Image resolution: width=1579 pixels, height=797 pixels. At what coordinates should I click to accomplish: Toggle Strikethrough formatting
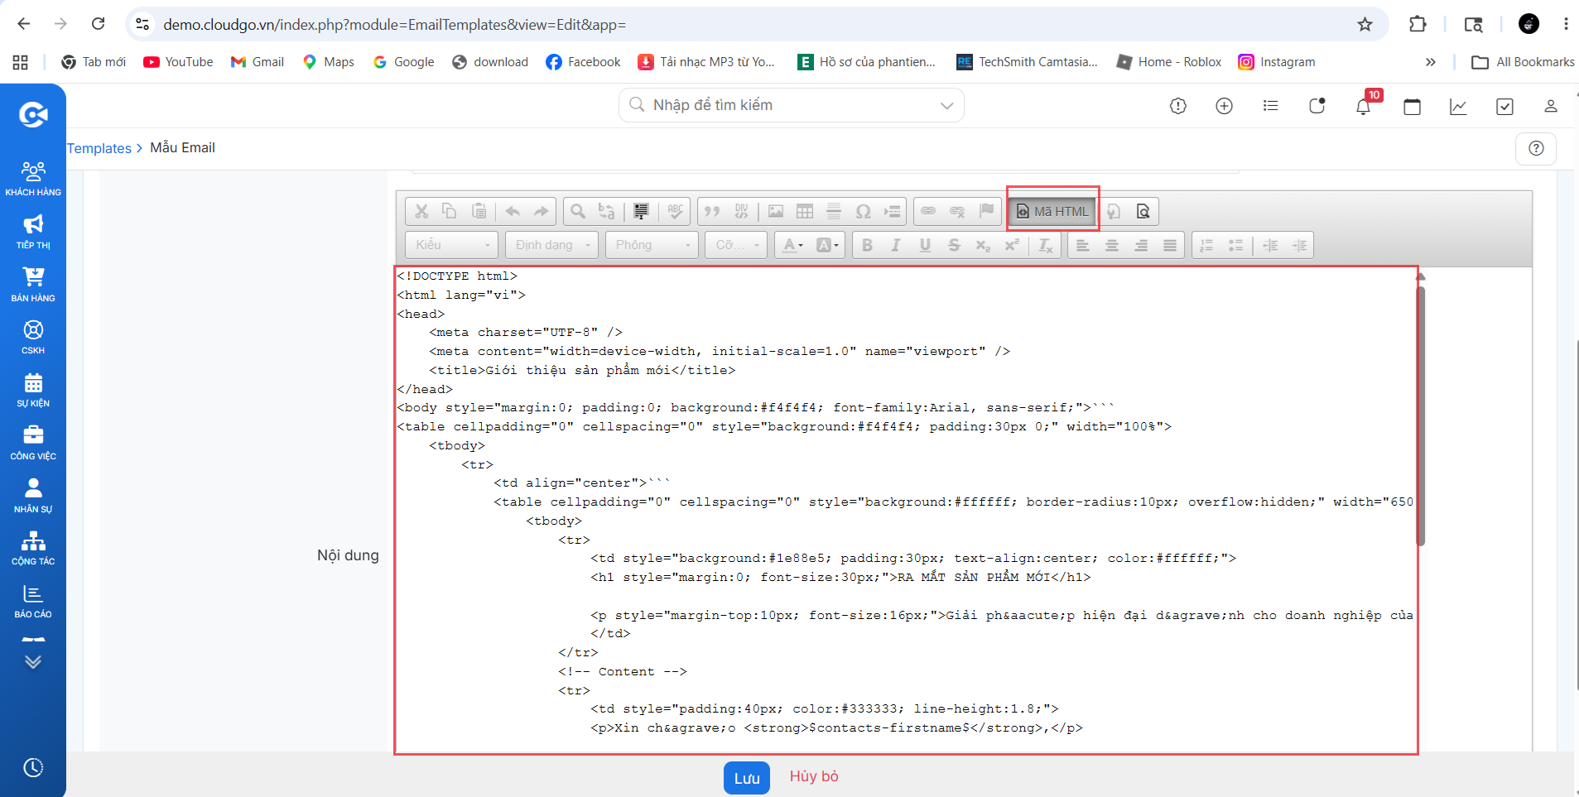pos(954,245)
